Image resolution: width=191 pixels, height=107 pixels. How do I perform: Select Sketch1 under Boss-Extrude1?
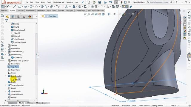[16, 79]
